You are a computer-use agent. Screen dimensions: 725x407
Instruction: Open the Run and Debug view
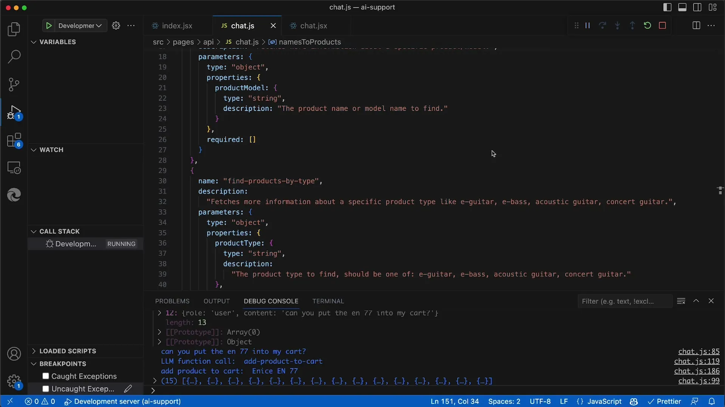[14, 112]
